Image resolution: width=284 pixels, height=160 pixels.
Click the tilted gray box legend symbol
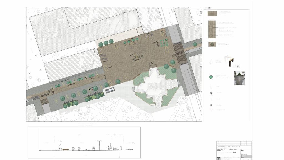click(211, 93)
